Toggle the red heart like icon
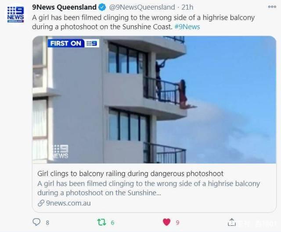 coord(166,222)
